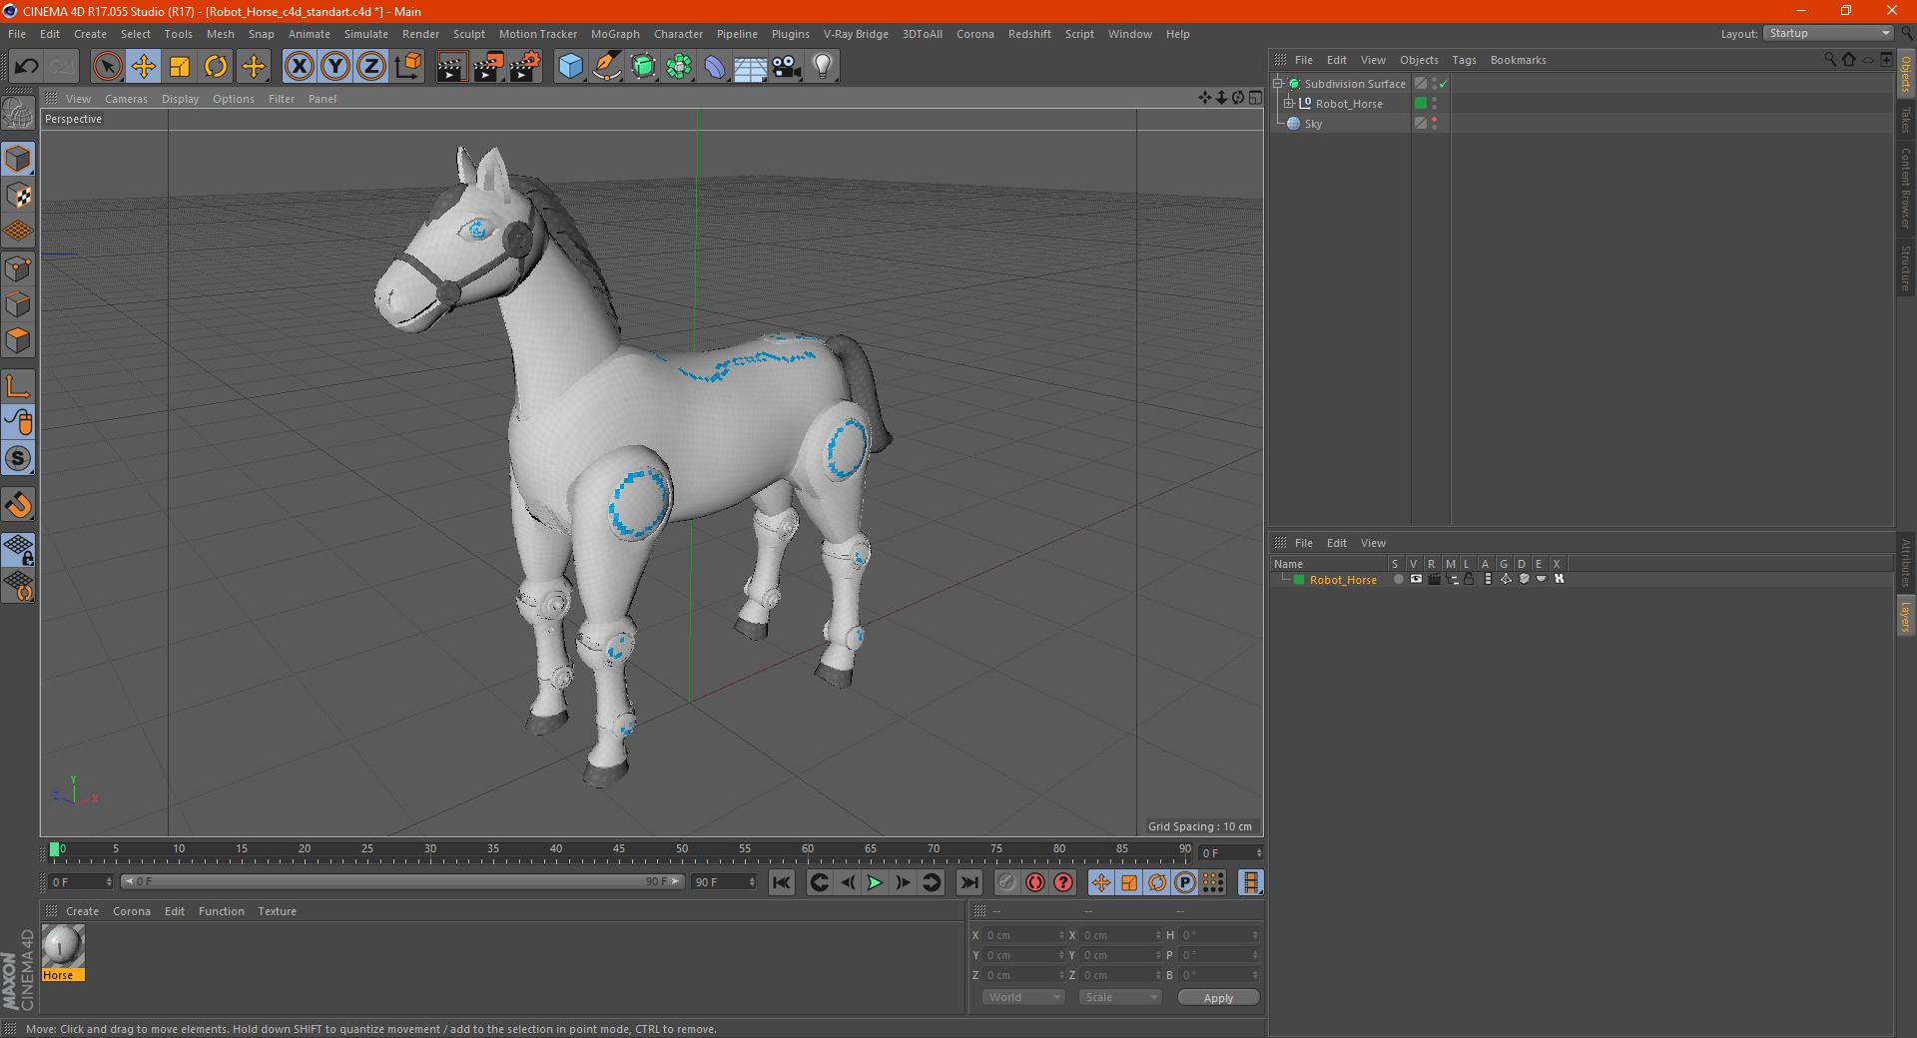Toggle Robot_Horse layer lock
1917x1038 pixels.
click(x=1470, y=579)
